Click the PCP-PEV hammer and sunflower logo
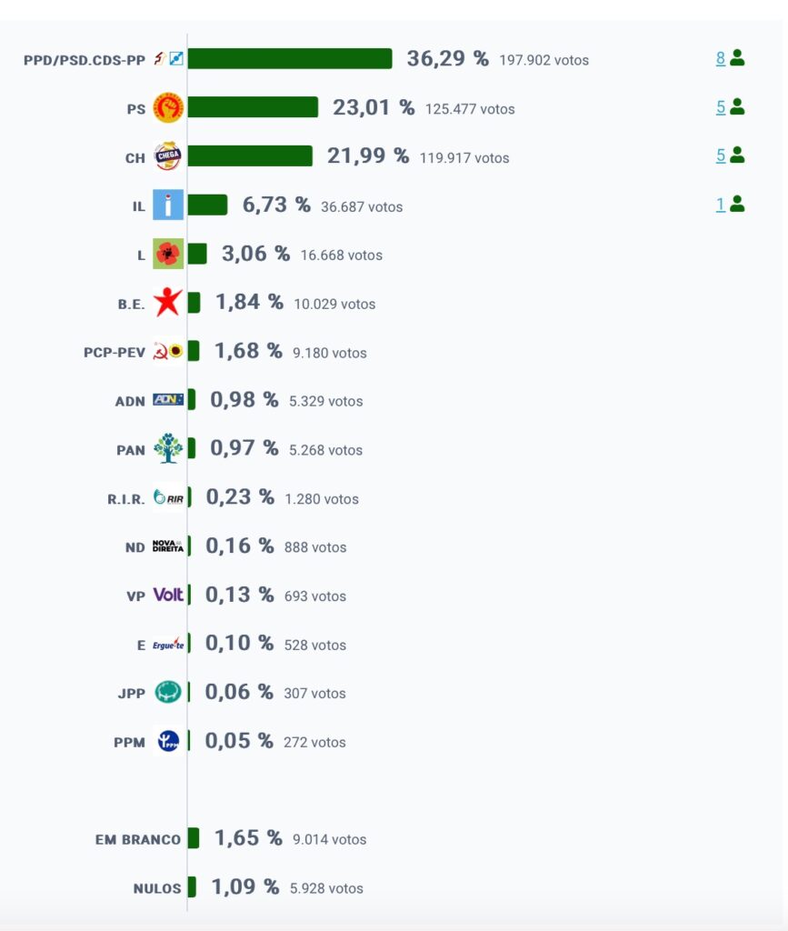The height and width of the screenshot is (931, 788). [x=168, y=351]
